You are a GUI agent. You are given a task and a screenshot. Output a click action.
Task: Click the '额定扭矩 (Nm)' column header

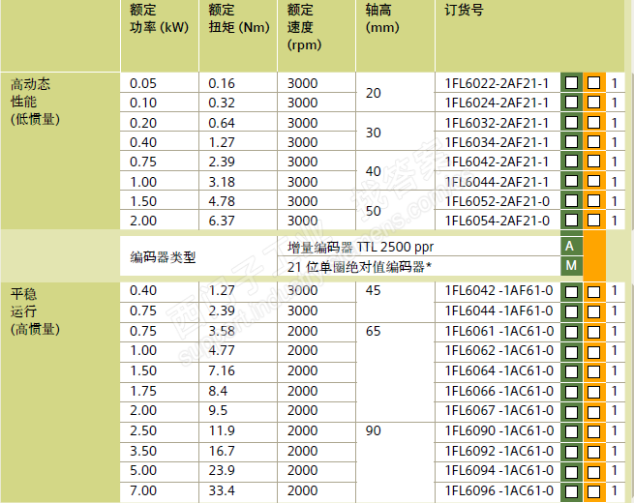click(x=239, y=18)
